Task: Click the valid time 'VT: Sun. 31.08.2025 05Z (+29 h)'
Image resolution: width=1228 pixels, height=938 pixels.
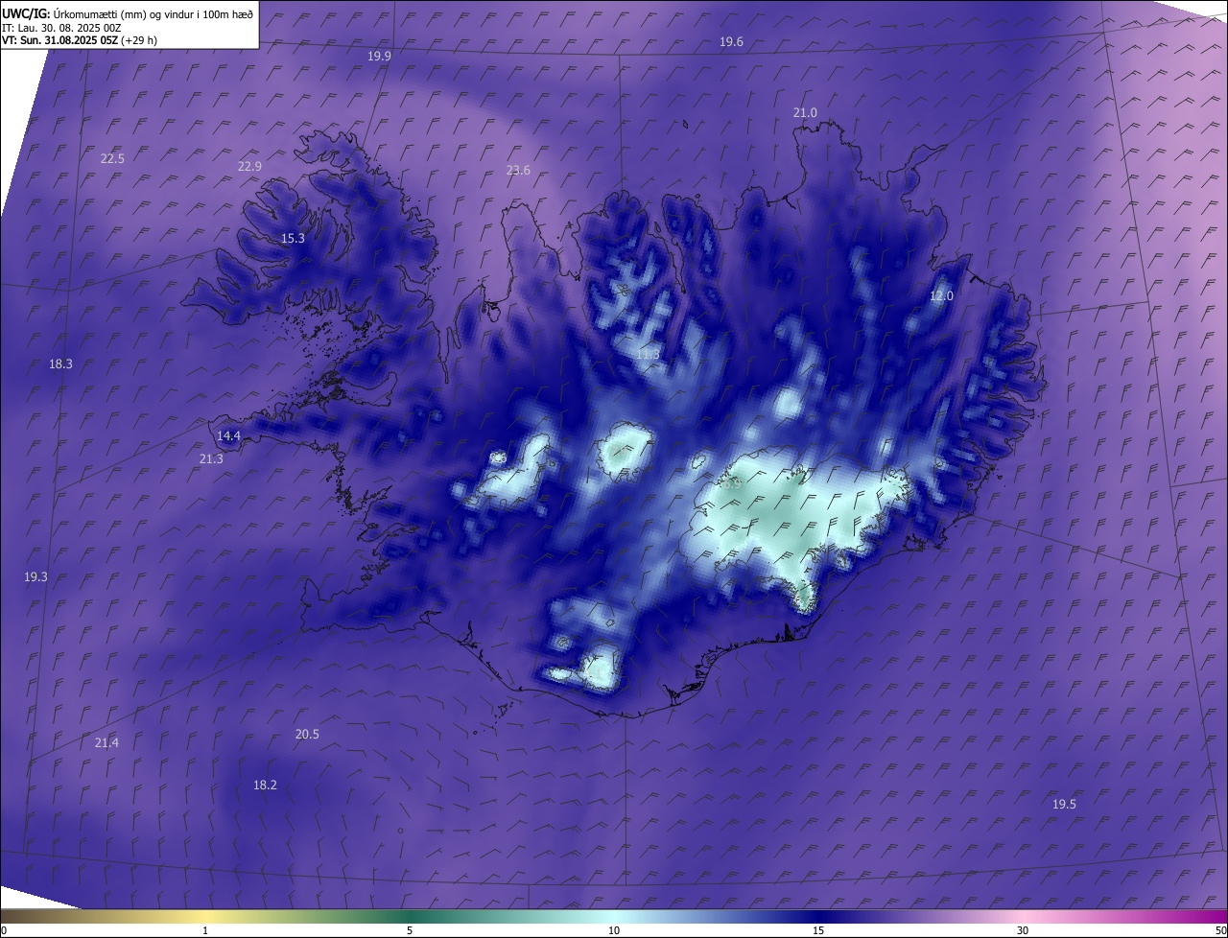Action: pos(80,40)
